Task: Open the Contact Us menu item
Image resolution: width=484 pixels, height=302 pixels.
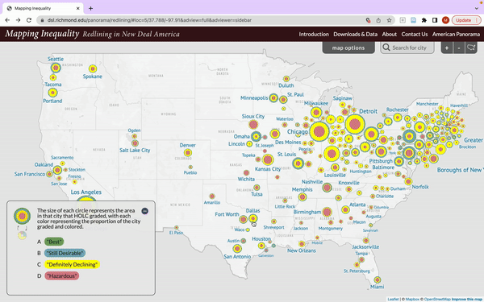Action: point(415,34)
